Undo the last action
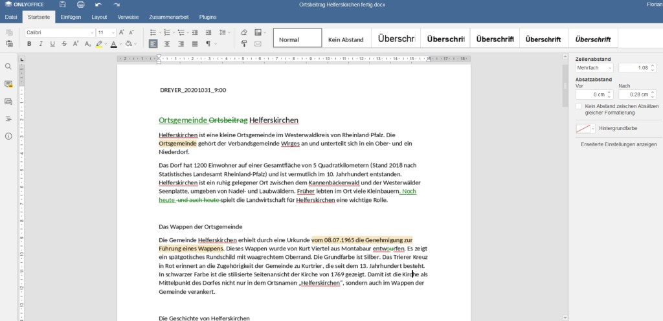This screenshot has height=321, width=663. tap(98, 5)
